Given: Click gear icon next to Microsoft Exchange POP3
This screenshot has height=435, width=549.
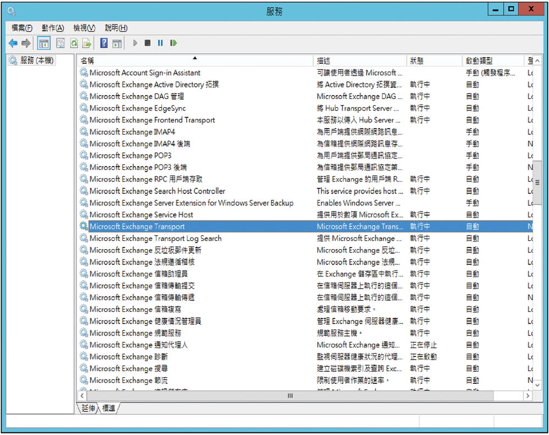Looking at the screenshot, I should click(84, 155).
